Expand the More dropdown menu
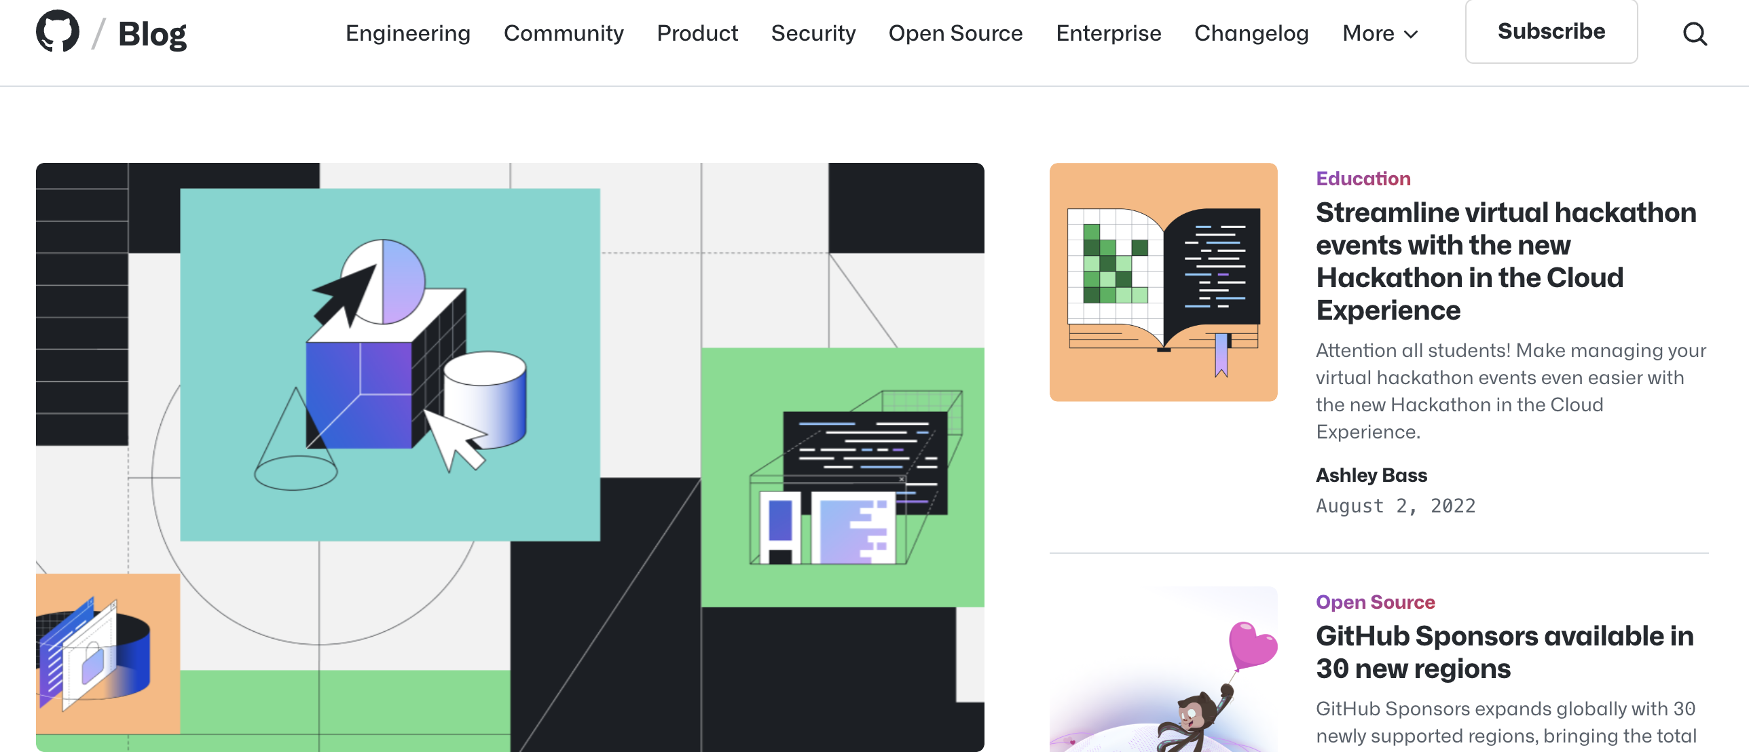 pyautogui.click(x=1380, y=33)
